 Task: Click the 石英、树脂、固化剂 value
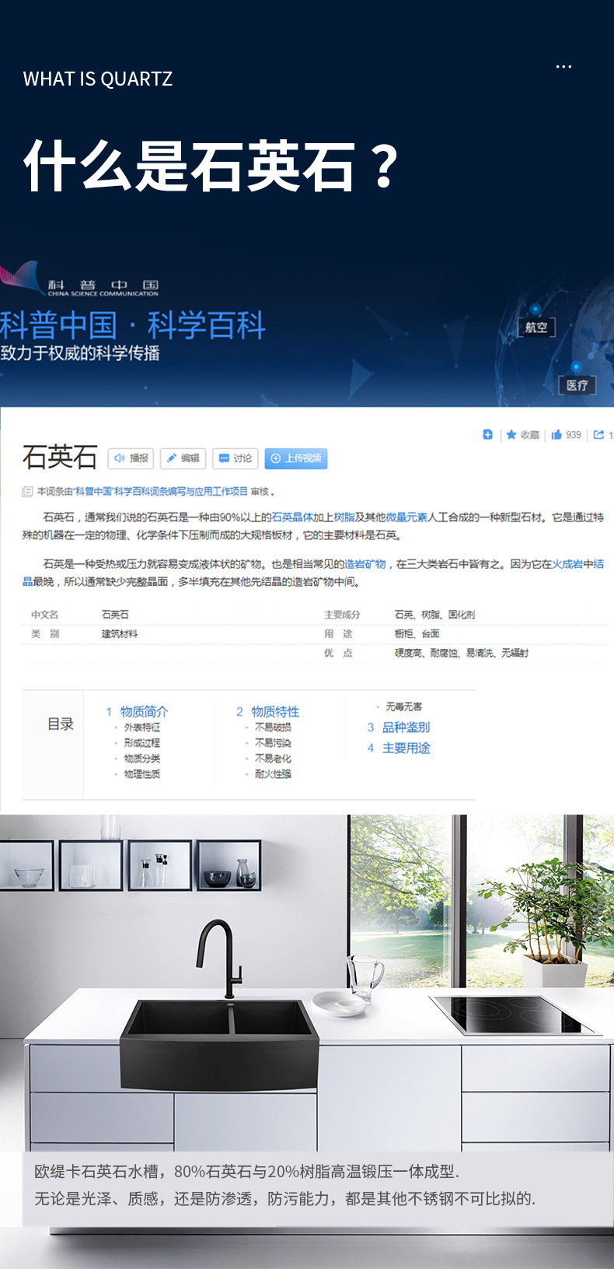(434, 615)
